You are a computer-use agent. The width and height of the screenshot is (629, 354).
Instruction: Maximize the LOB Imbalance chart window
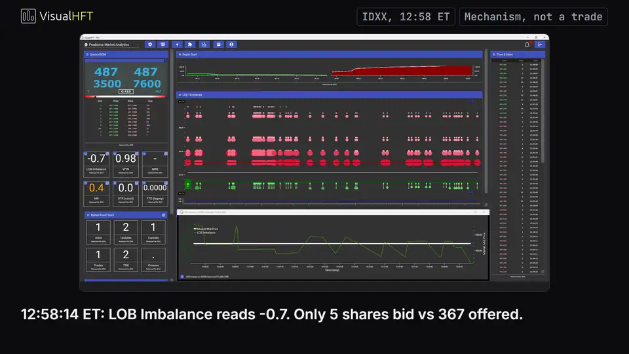(476, 212)
